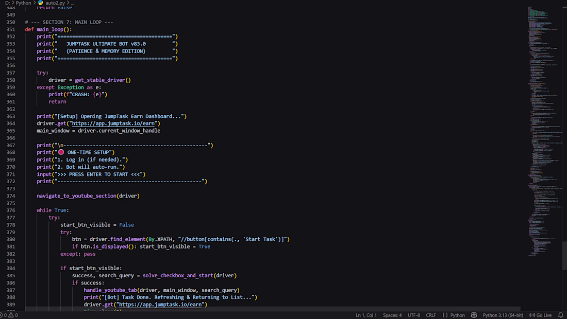Change end-of-line sequence 'CRLF'
Screen dimensions: 567x319
pos(431,315)
